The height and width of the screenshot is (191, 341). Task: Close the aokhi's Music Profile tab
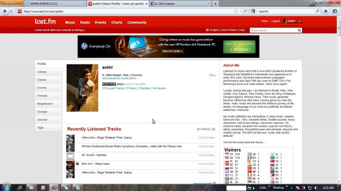(146, 4)
